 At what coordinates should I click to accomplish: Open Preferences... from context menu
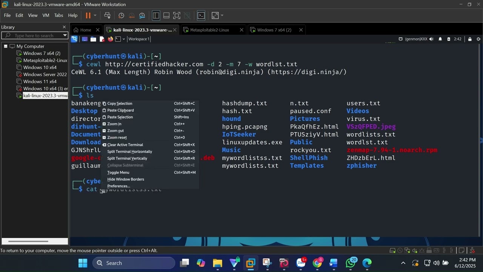click(x=150, y=186)
